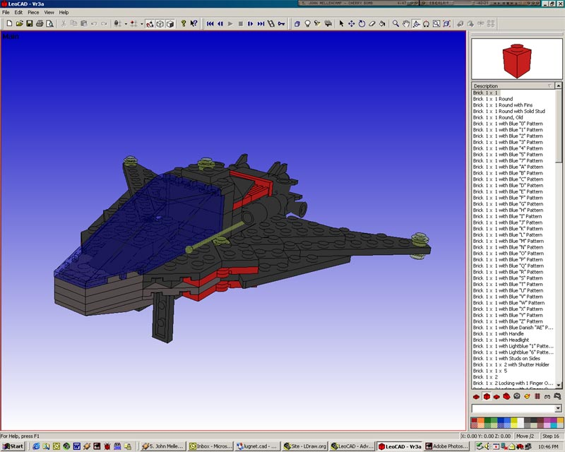Click the Print toolbar icon
The height and width of the screenshot is (452, 565).
click(x=40, y=23)
